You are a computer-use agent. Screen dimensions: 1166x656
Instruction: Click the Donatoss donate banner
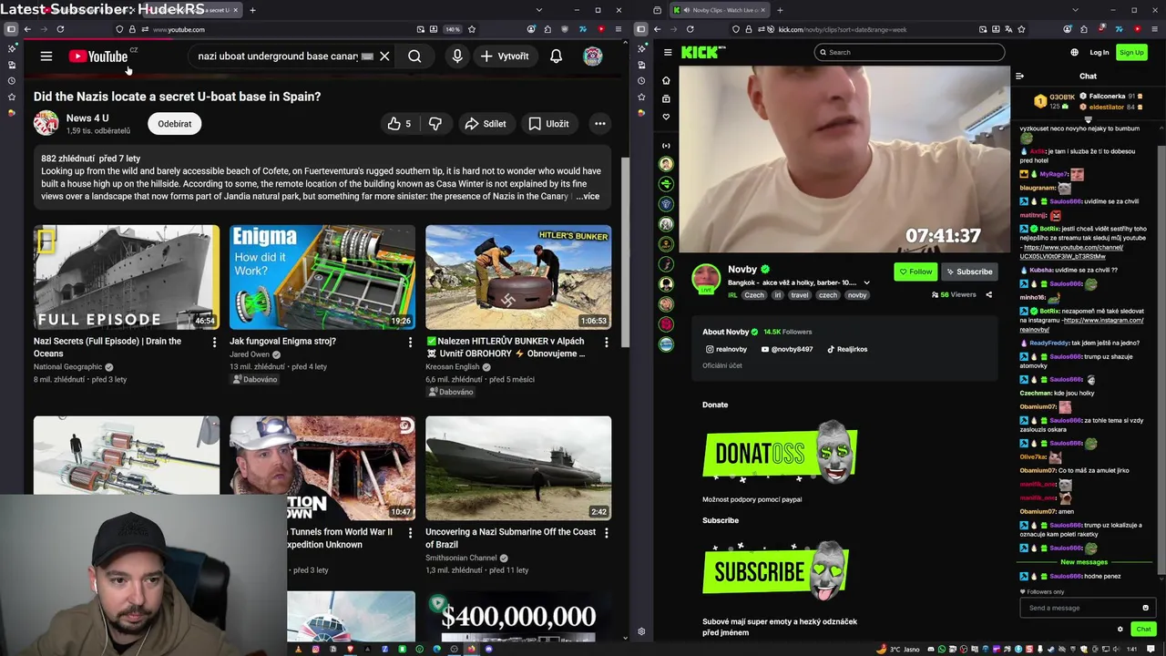coord(780,450)
